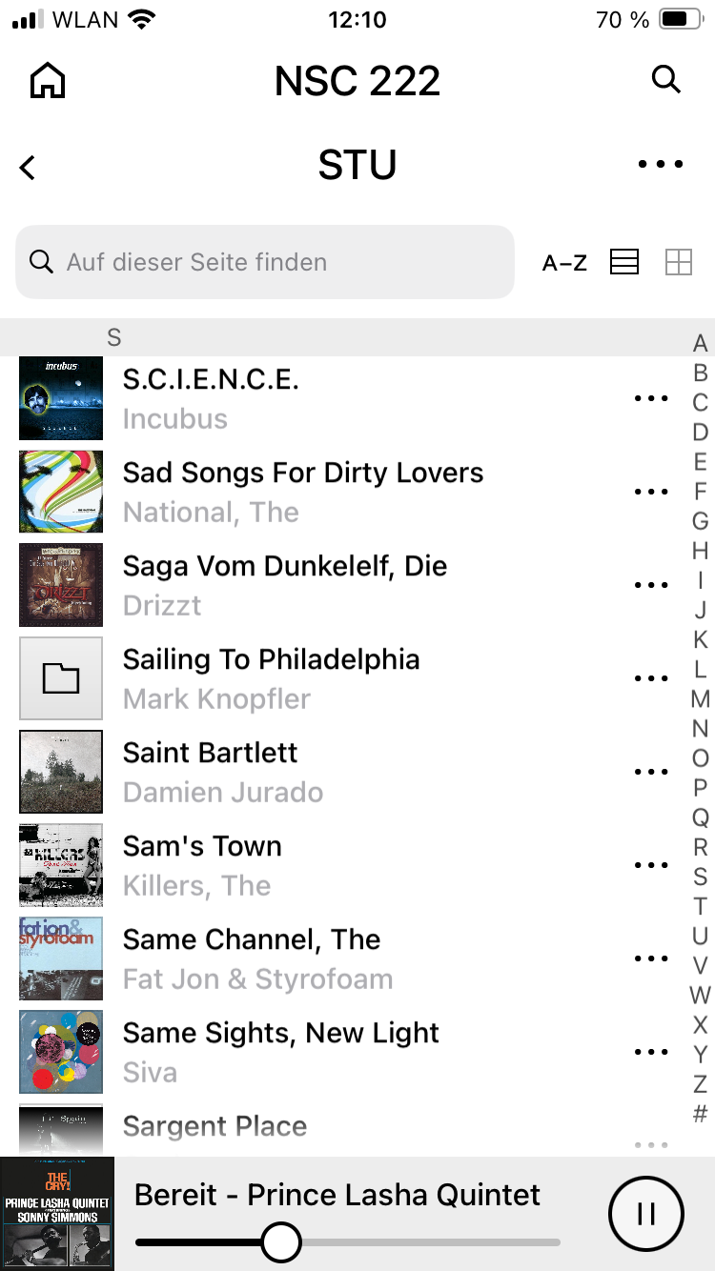Open more options for Saga Vom Dunkelelf
The height and width of the screenshot is (1271, 715).
coord(651,585)
